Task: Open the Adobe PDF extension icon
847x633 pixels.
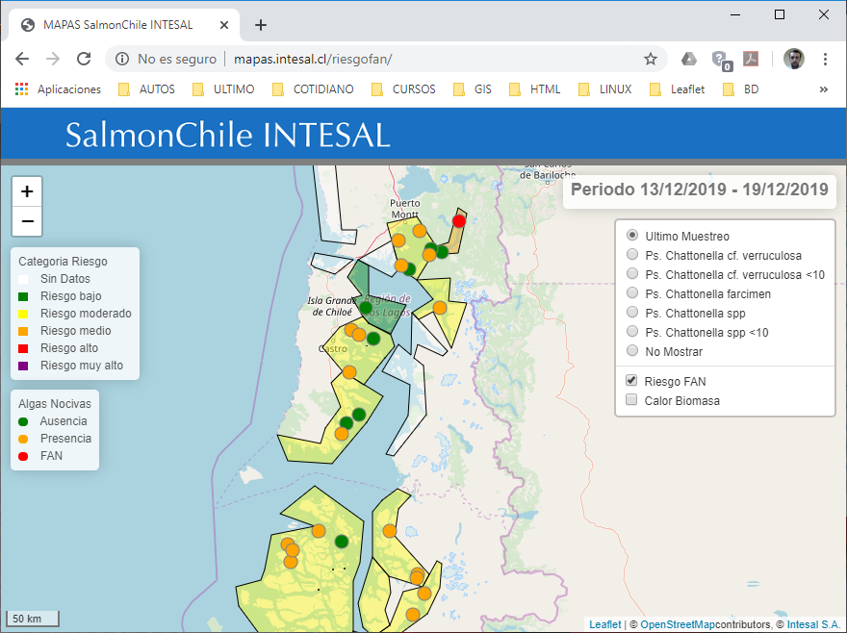Action: coord(751,59)
